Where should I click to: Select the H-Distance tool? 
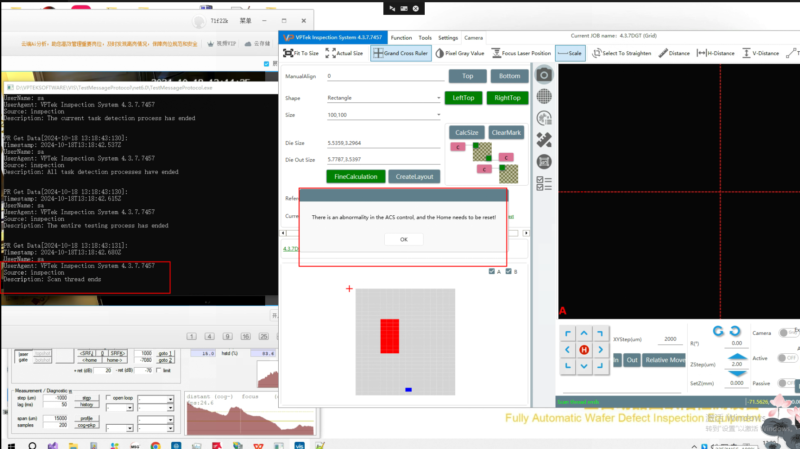click(716, 53)
